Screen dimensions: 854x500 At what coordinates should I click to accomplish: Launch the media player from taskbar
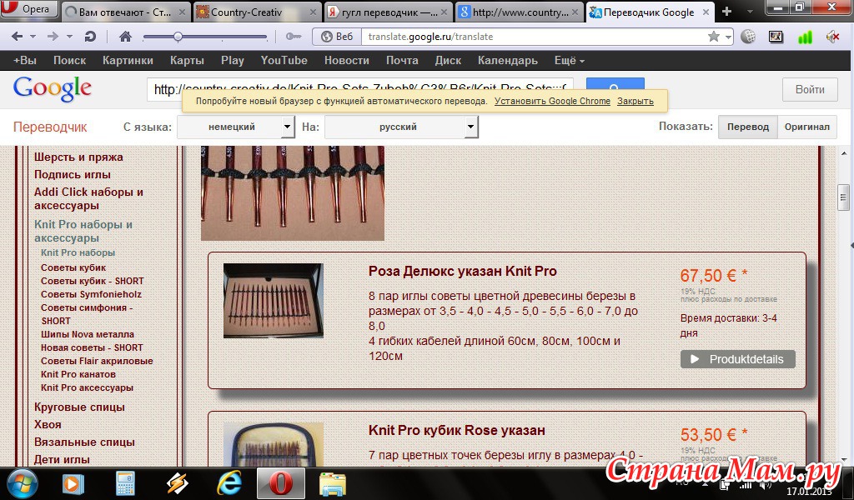tap(73, 483)
